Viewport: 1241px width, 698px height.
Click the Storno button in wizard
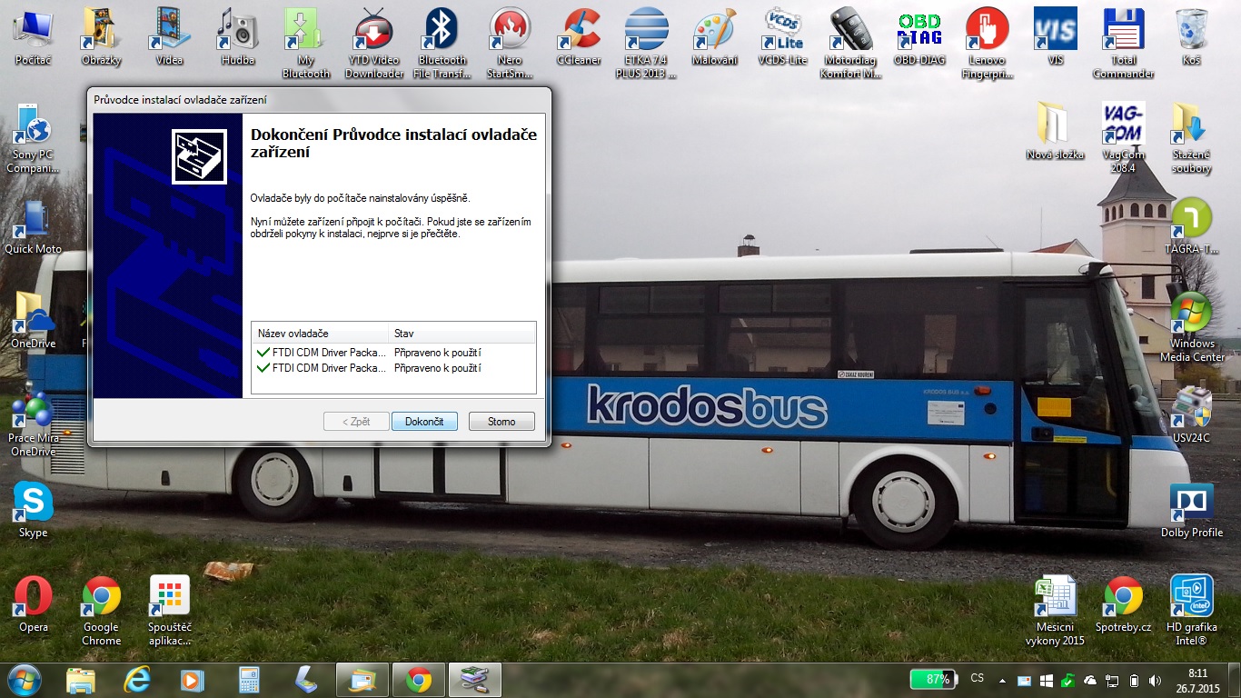[501, 422]
